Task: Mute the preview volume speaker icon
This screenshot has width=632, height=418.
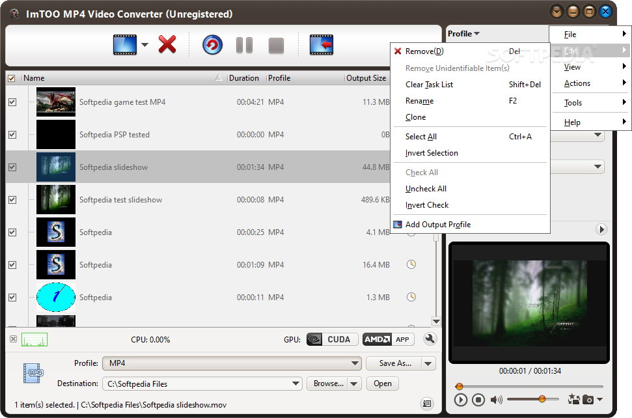Action: point(496,400)
